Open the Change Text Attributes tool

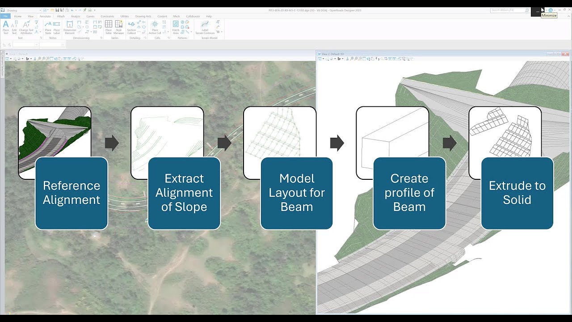(26, 27)
